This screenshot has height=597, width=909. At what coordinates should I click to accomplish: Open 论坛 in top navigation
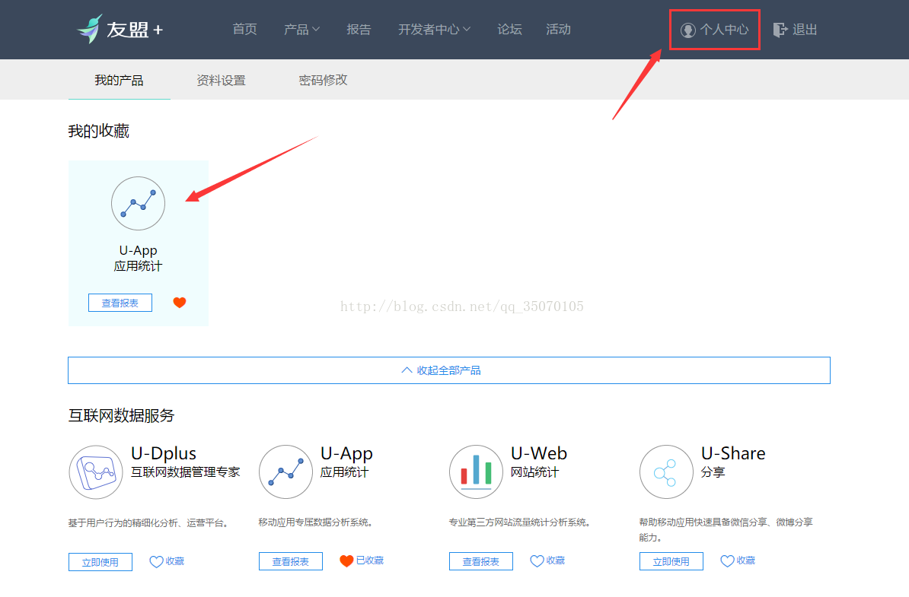click(509, 30)
